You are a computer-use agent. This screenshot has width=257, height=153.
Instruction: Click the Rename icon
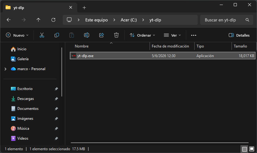87,35
